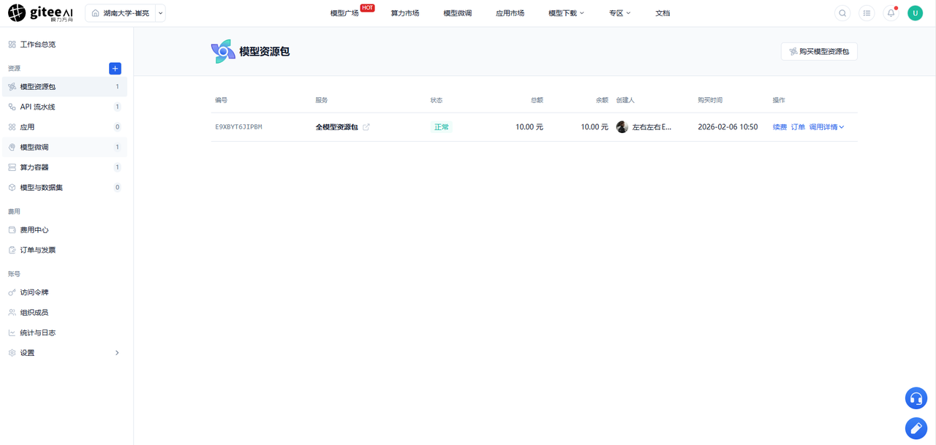Click the blue pencil feedback icon
Viewport: 936px width, 445px height.
point(916,428)
